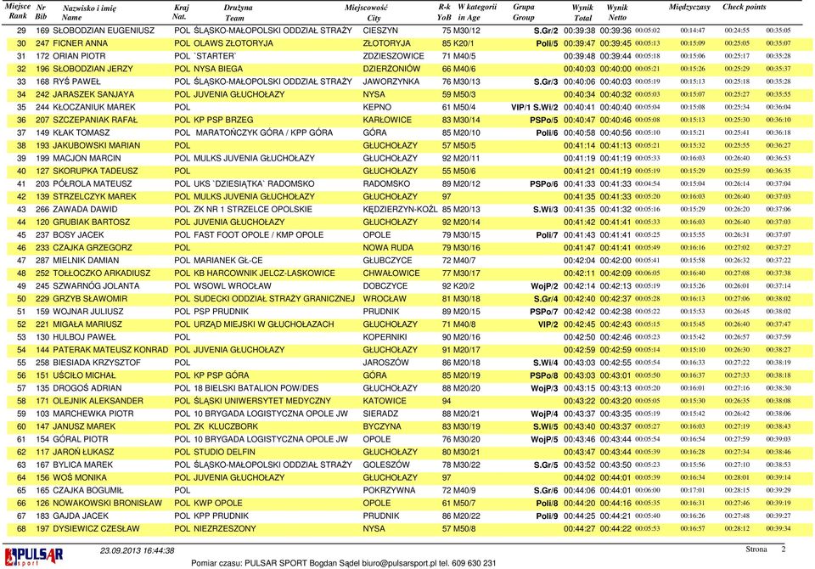
Task: Select name GÓRAL PIOTR
Action: (x=81, y=439)
